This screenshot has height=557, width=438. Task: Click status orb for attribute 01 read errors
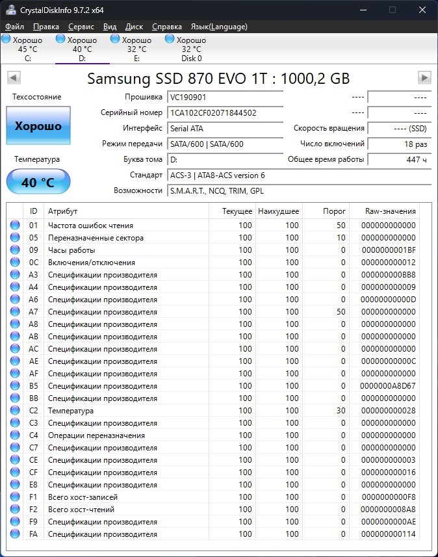click(x=15, y=226)
